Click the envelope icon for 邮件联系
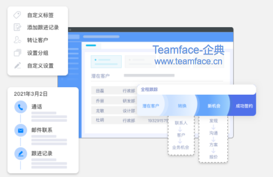The image size is (273, 177). [x=20, y=130]
